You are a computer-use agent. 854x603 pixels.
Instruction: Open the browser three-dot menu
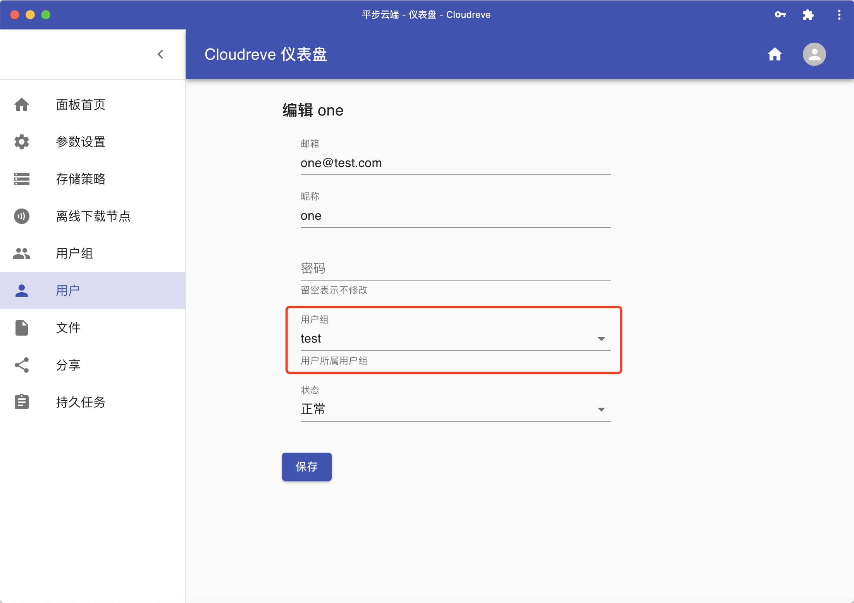pyautogui.click(x=839, y=15)
